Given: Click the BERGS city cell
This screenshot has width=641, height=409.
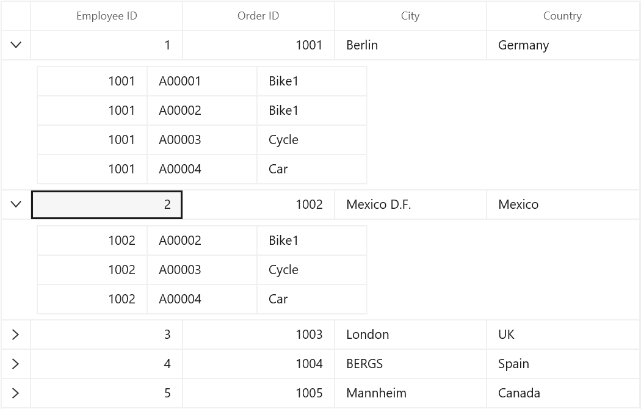Looking at the screenshot, I should pos(410,364).
